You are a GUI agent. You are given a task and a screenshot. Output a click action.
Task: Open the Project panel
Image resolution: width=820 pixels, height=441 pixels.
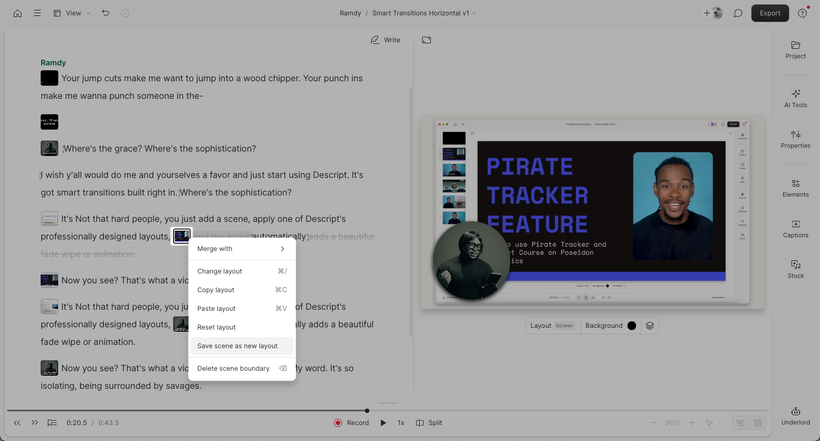(795, 51)
